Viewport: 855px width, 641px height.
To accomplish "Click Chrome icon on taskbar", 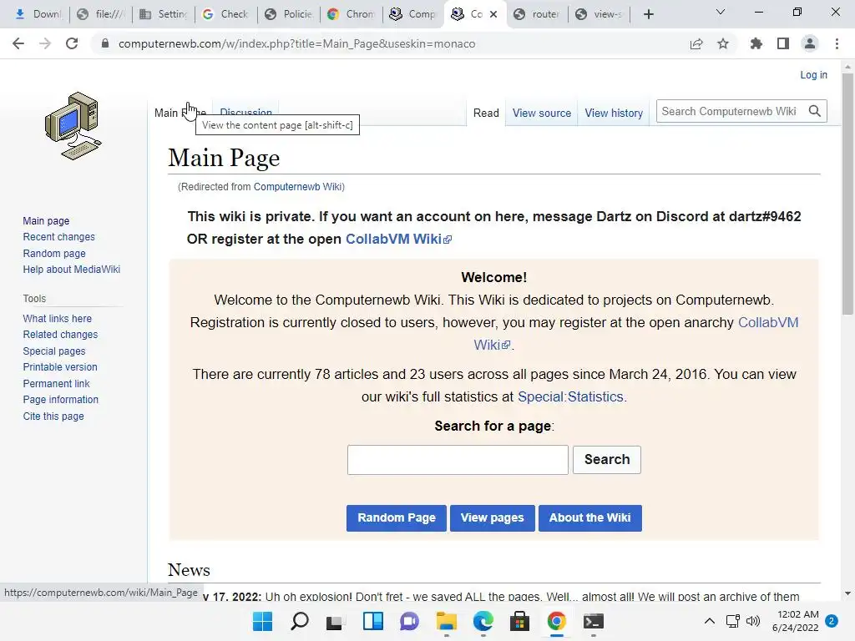I will tap(556, 621).
